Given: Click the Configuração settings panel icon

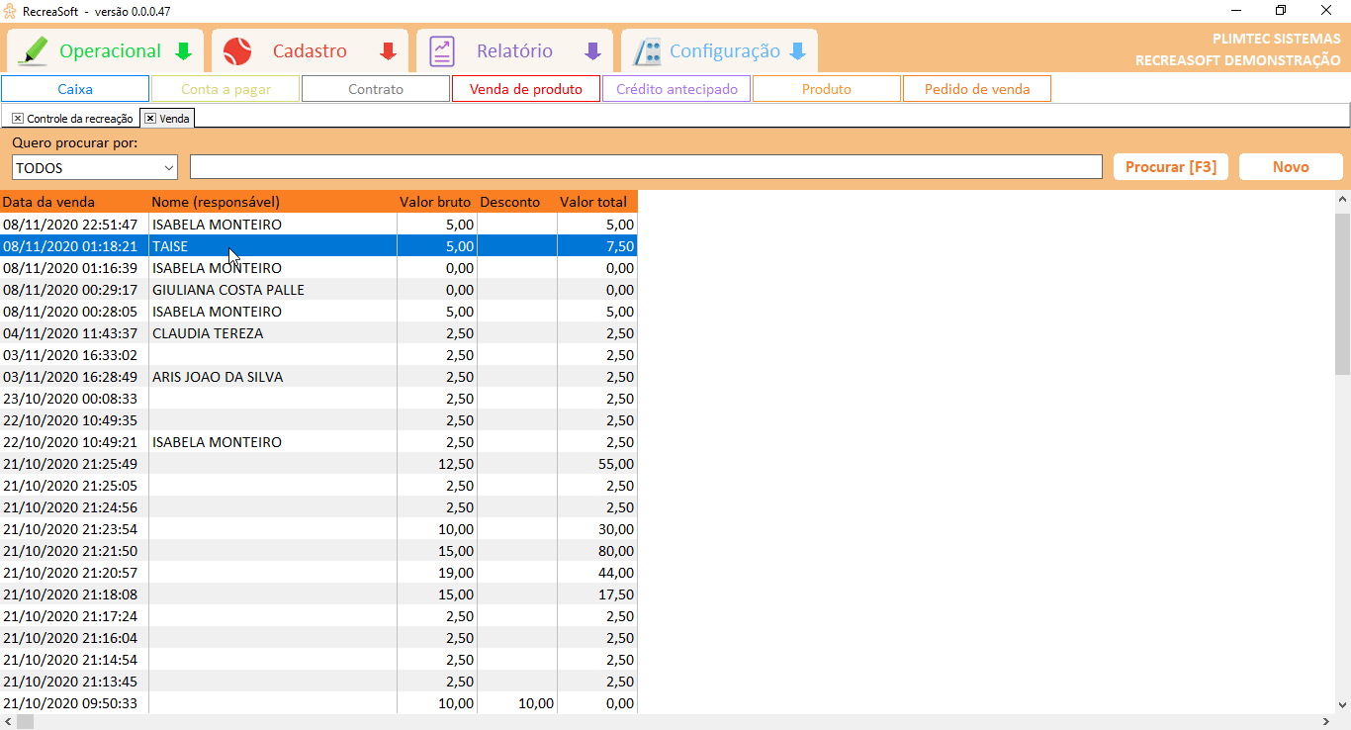Looking at the screenshot, I should coord(647,51).
